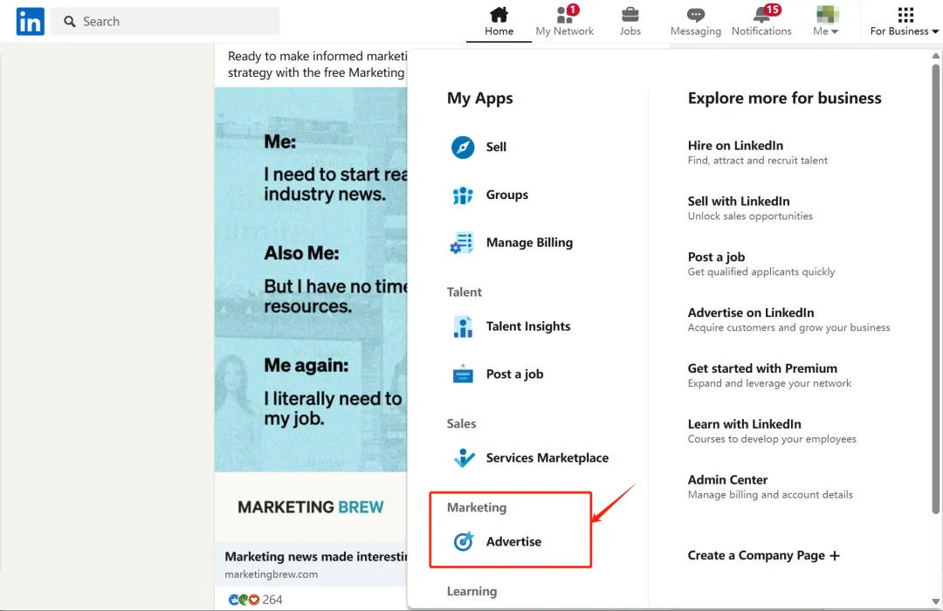Launch the Talent Insights app icon

(463, 326)
